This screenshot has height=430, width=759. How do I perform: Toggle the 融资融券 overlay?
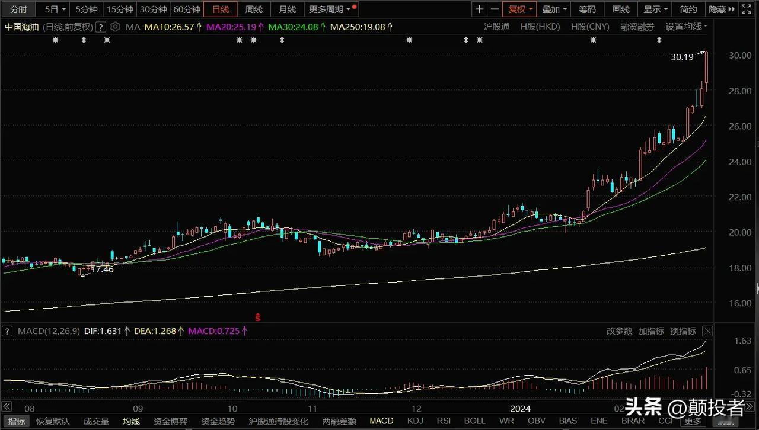tap(637, 27)
